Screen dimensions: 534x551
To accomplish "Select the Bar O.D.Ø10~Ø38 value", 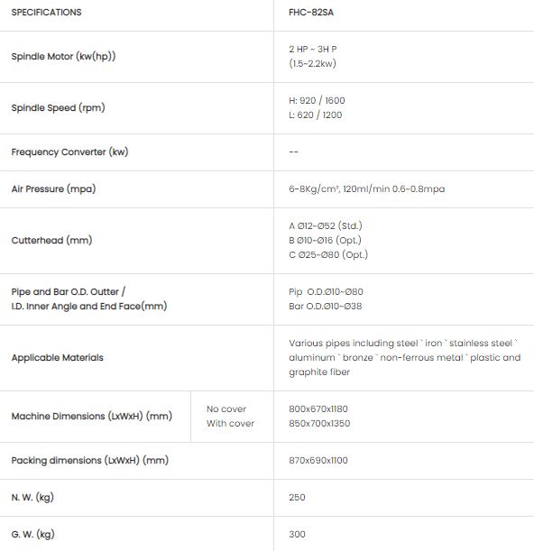I will [x=326, y=306].
